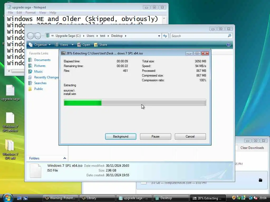
Task: Pause the 7-Zip extraction
Action: tap(155, 137)
